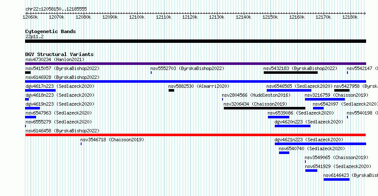Image resolution: width=378 pixels, height=196 pixels.
Task: Click the blue bar under nsv6539086
Action: tap(279, 117)
